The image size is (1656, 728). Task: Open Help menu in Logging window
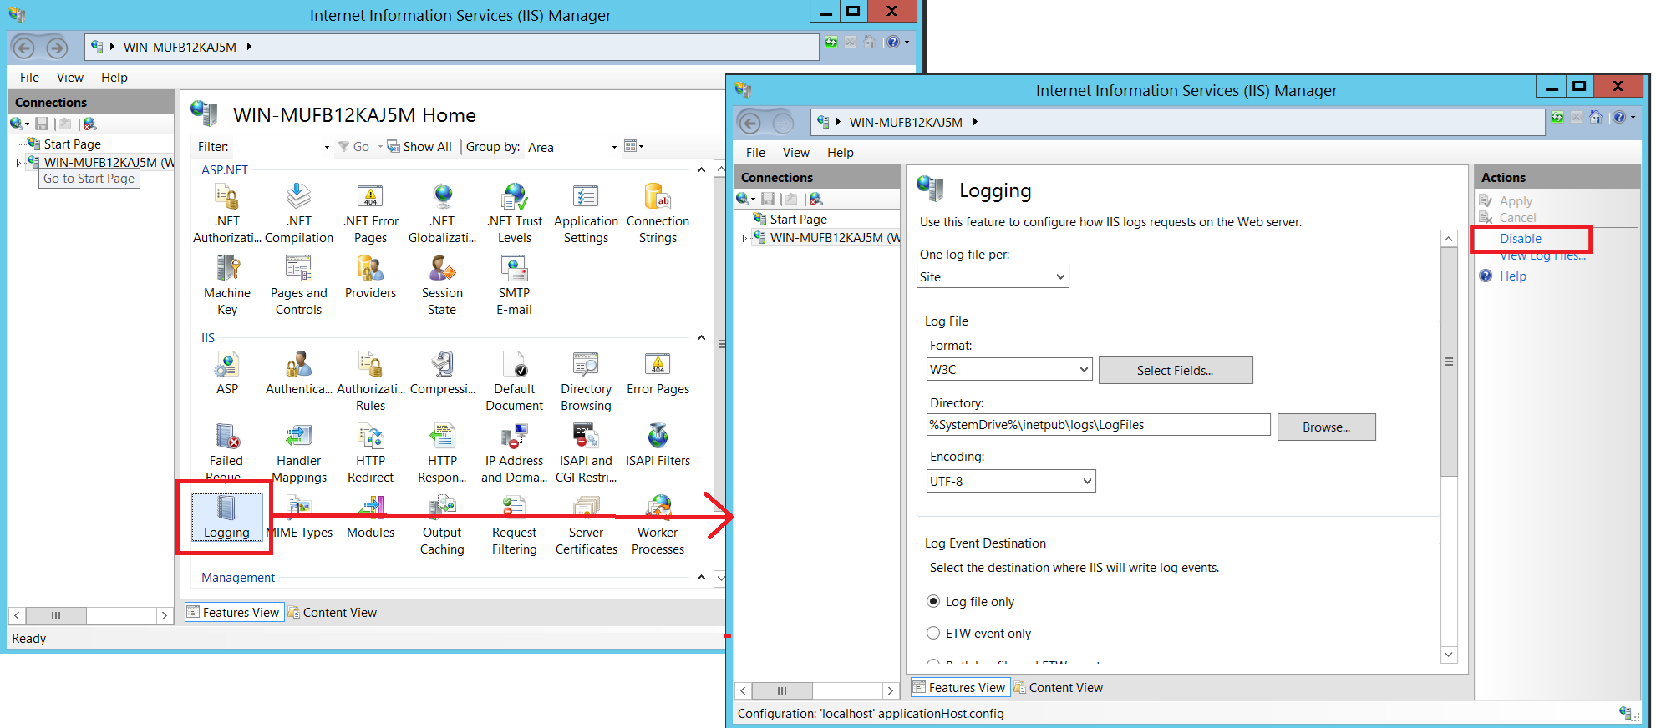(x=841, y=152)
